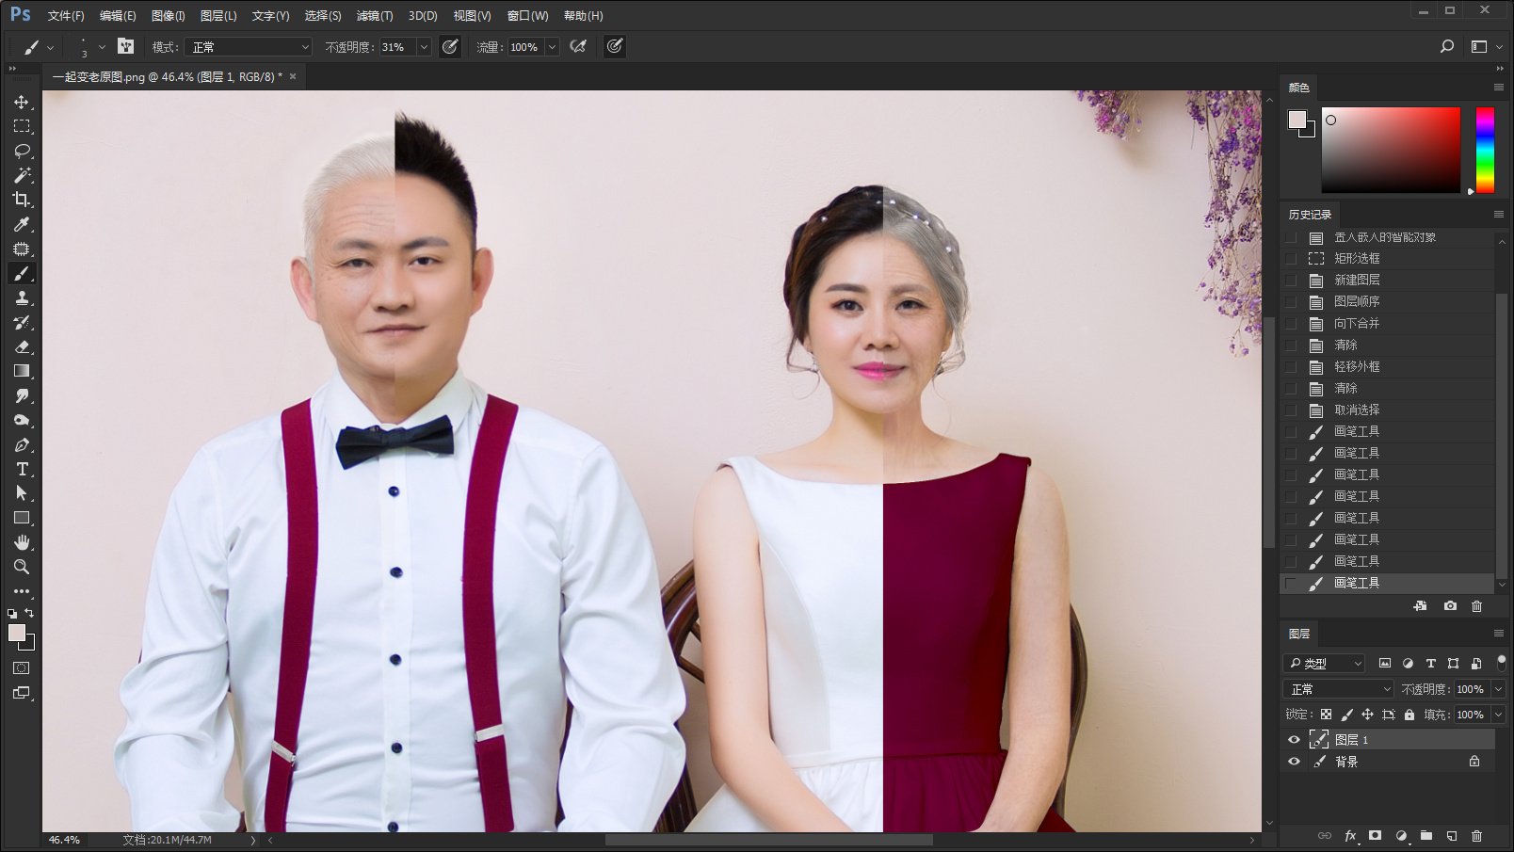The height and width of the screenshot is (852, 1514).
Task: Choose the Clone Stamp tool
Action: tap(22, 297)
